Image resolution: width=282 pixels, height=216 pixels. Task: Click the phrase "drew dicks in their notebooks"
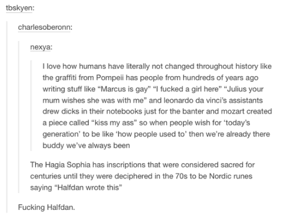click(x=92, y=111)
